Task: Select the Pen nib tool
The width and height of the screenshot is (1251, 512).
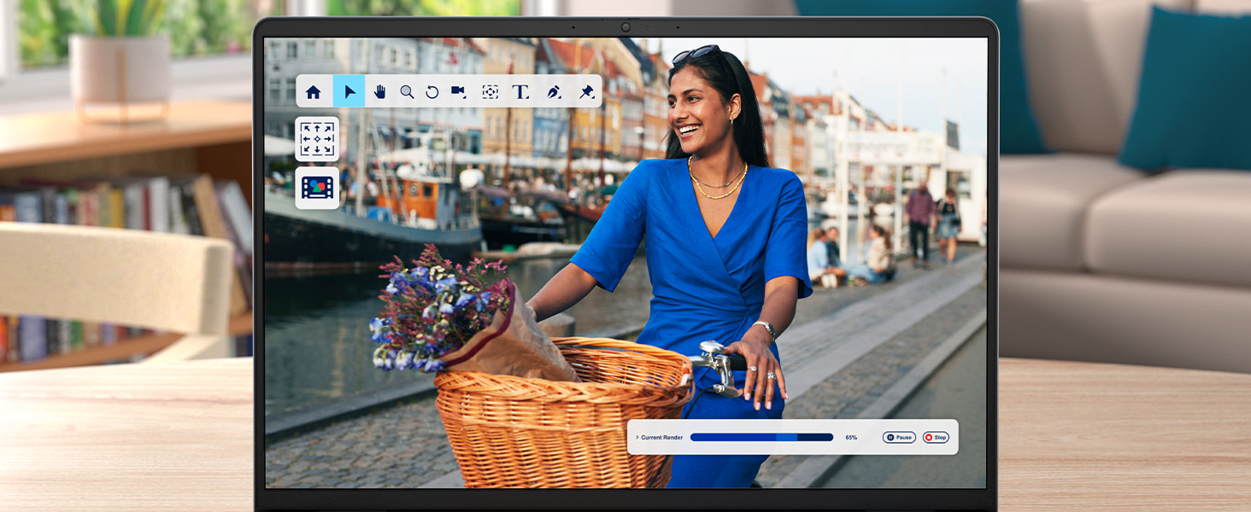Action: point(554,91)
